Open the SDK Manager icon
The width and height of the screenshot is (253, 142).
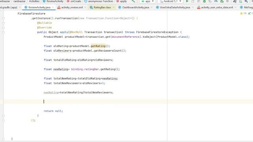(x=246, y=1)
